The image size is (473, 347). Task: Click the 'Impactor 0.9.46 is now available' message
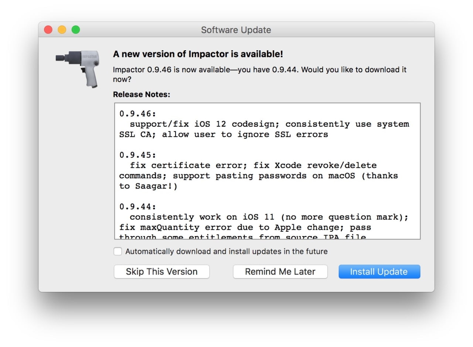[x=259, y=70]
